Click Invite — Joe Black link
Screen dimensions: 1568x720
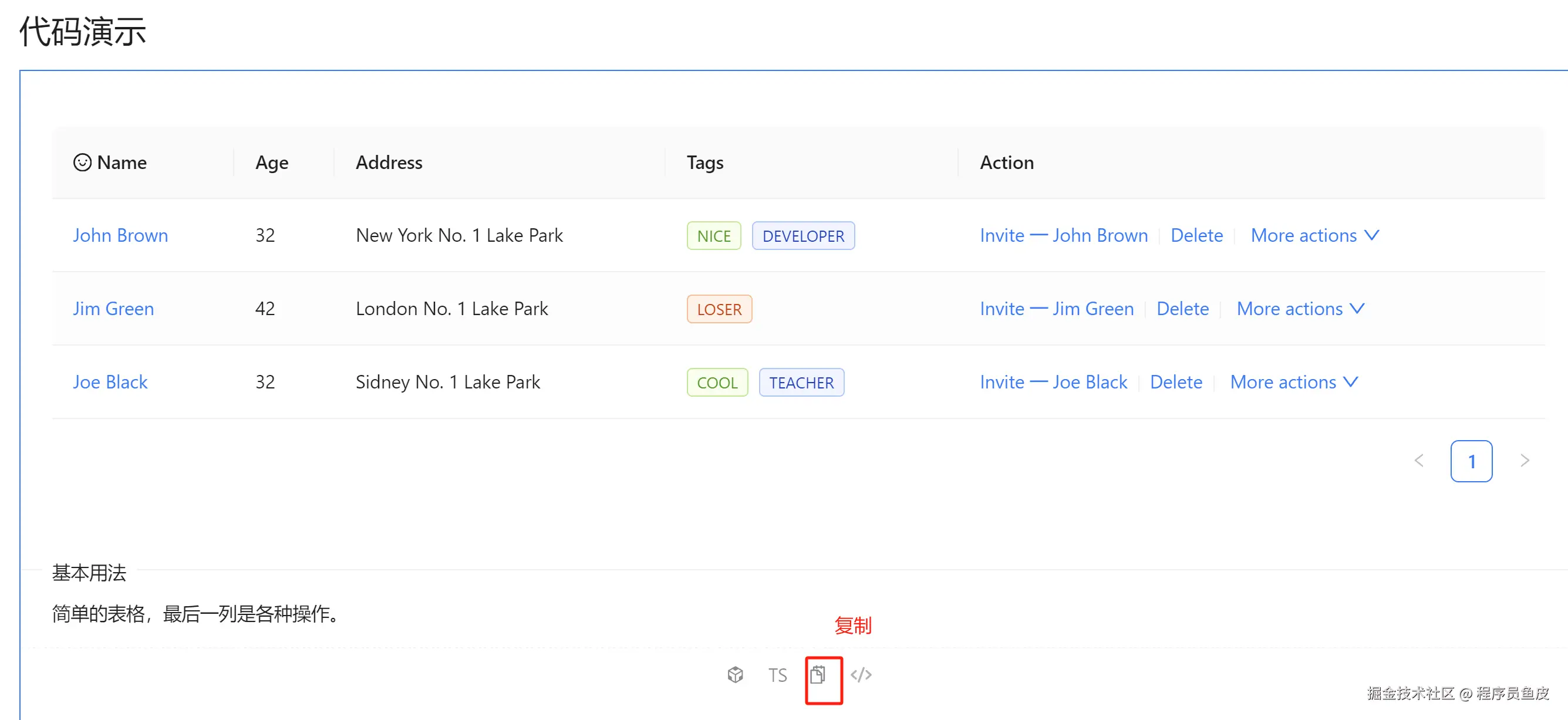1053,382
